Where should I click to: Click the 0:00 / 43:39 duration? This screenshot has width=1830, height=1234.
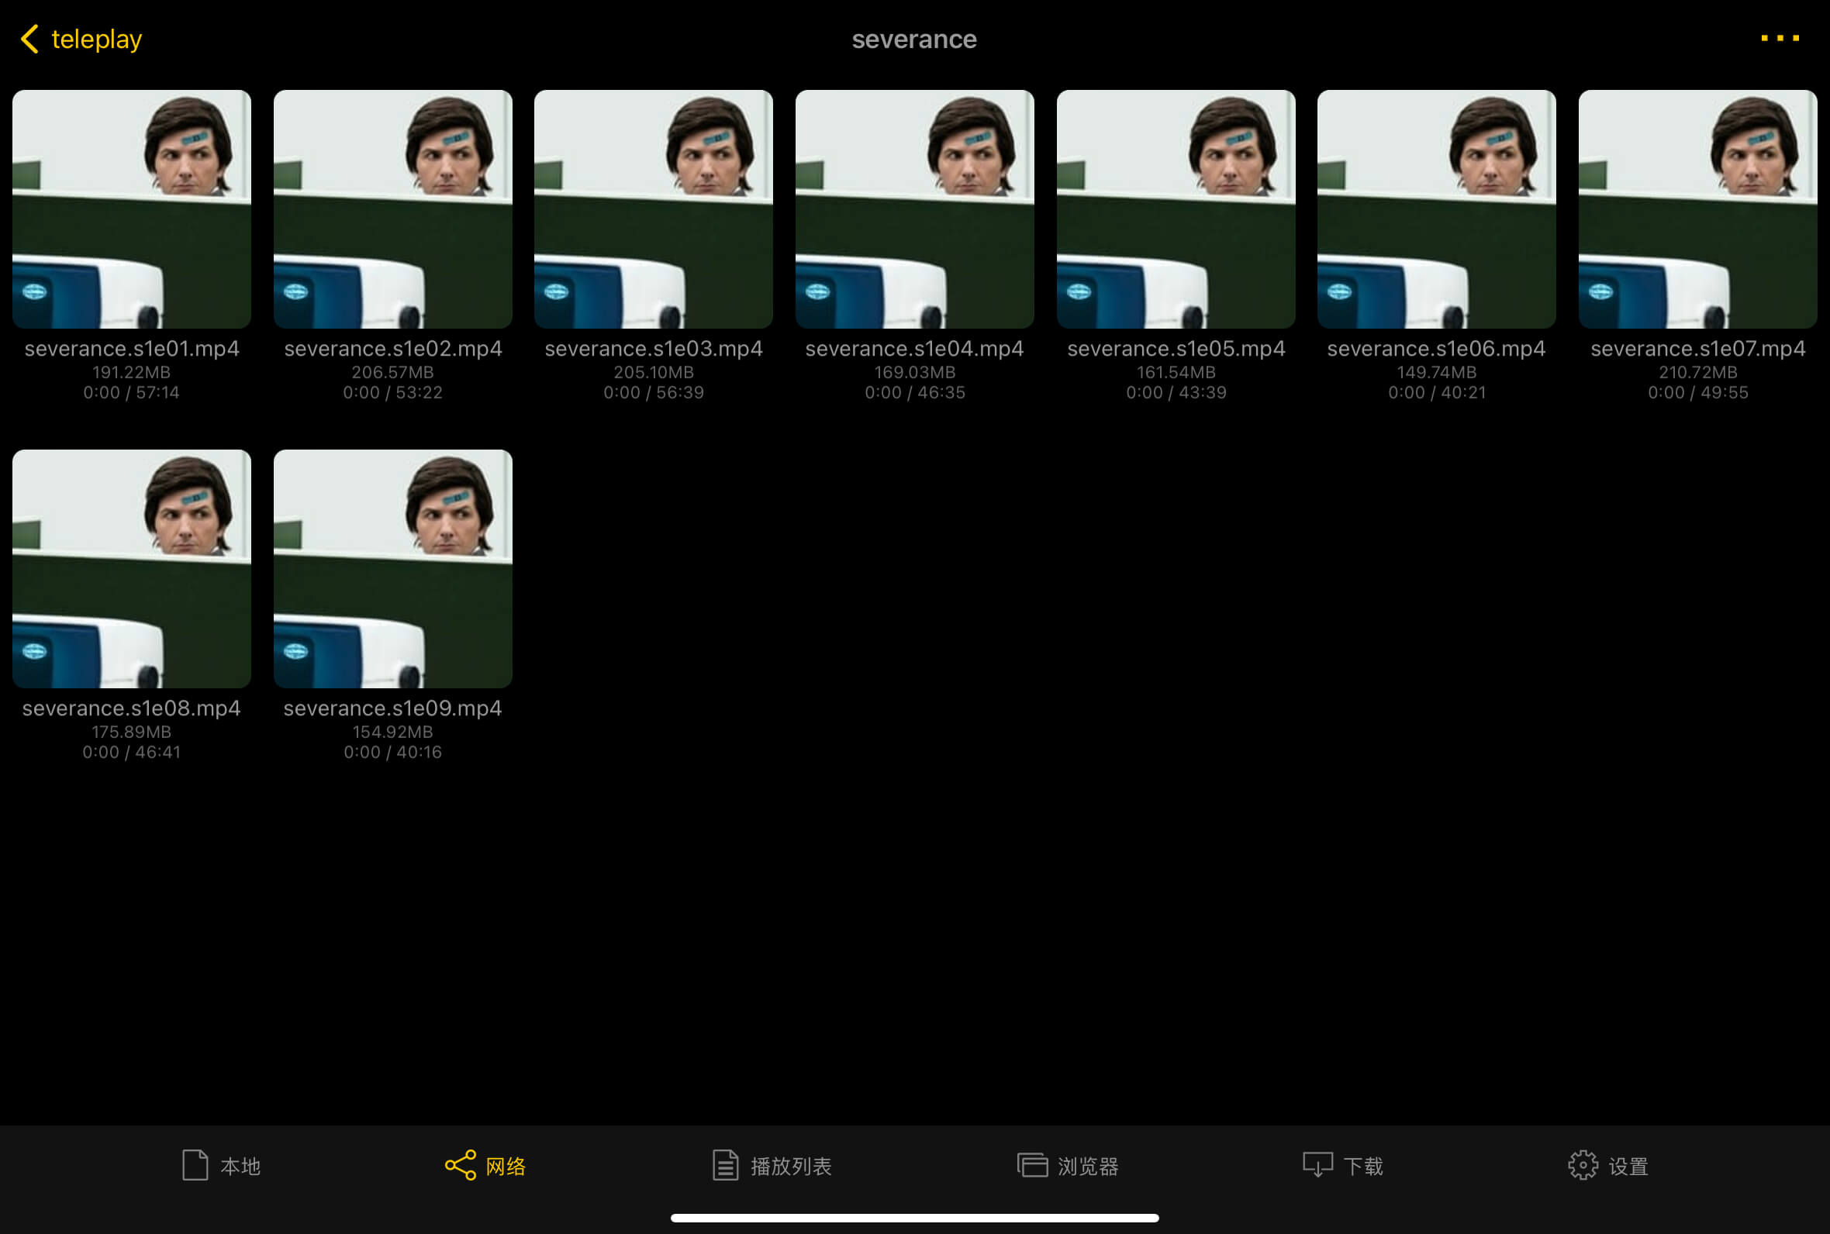pyautogui.click(x=1176, y=393)
